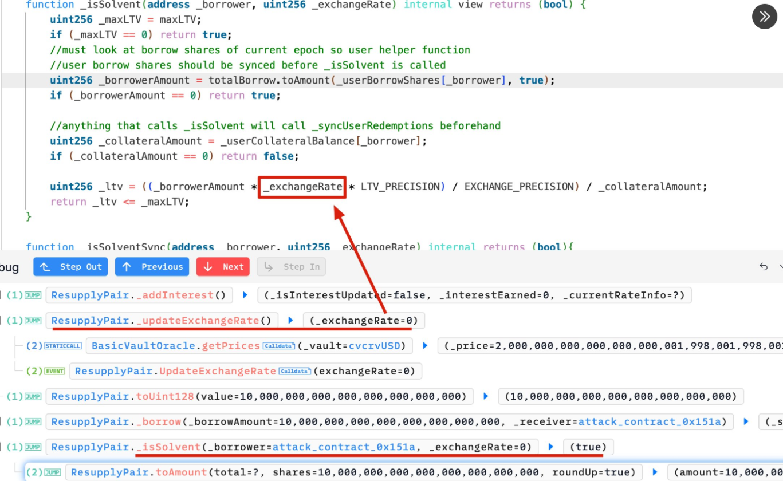
Task: Click the 'if (_borrowerAmount == 0) return true;' line
Action: pyautogui.click(x=166, y=96)
